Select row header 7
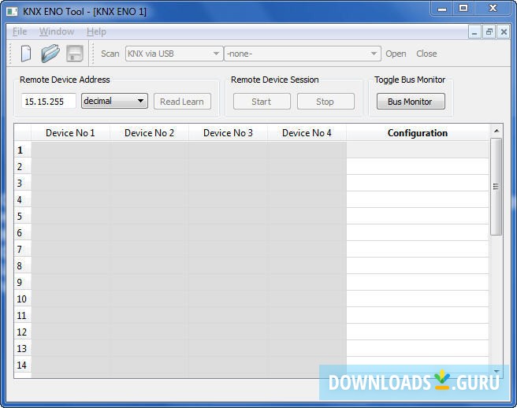This screenshot has width=517, height=408. [22, 249]
